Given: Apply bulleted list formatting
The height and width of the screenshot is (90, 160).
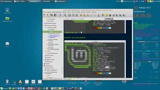Looking at the screenshot, I should click(69, 15).
